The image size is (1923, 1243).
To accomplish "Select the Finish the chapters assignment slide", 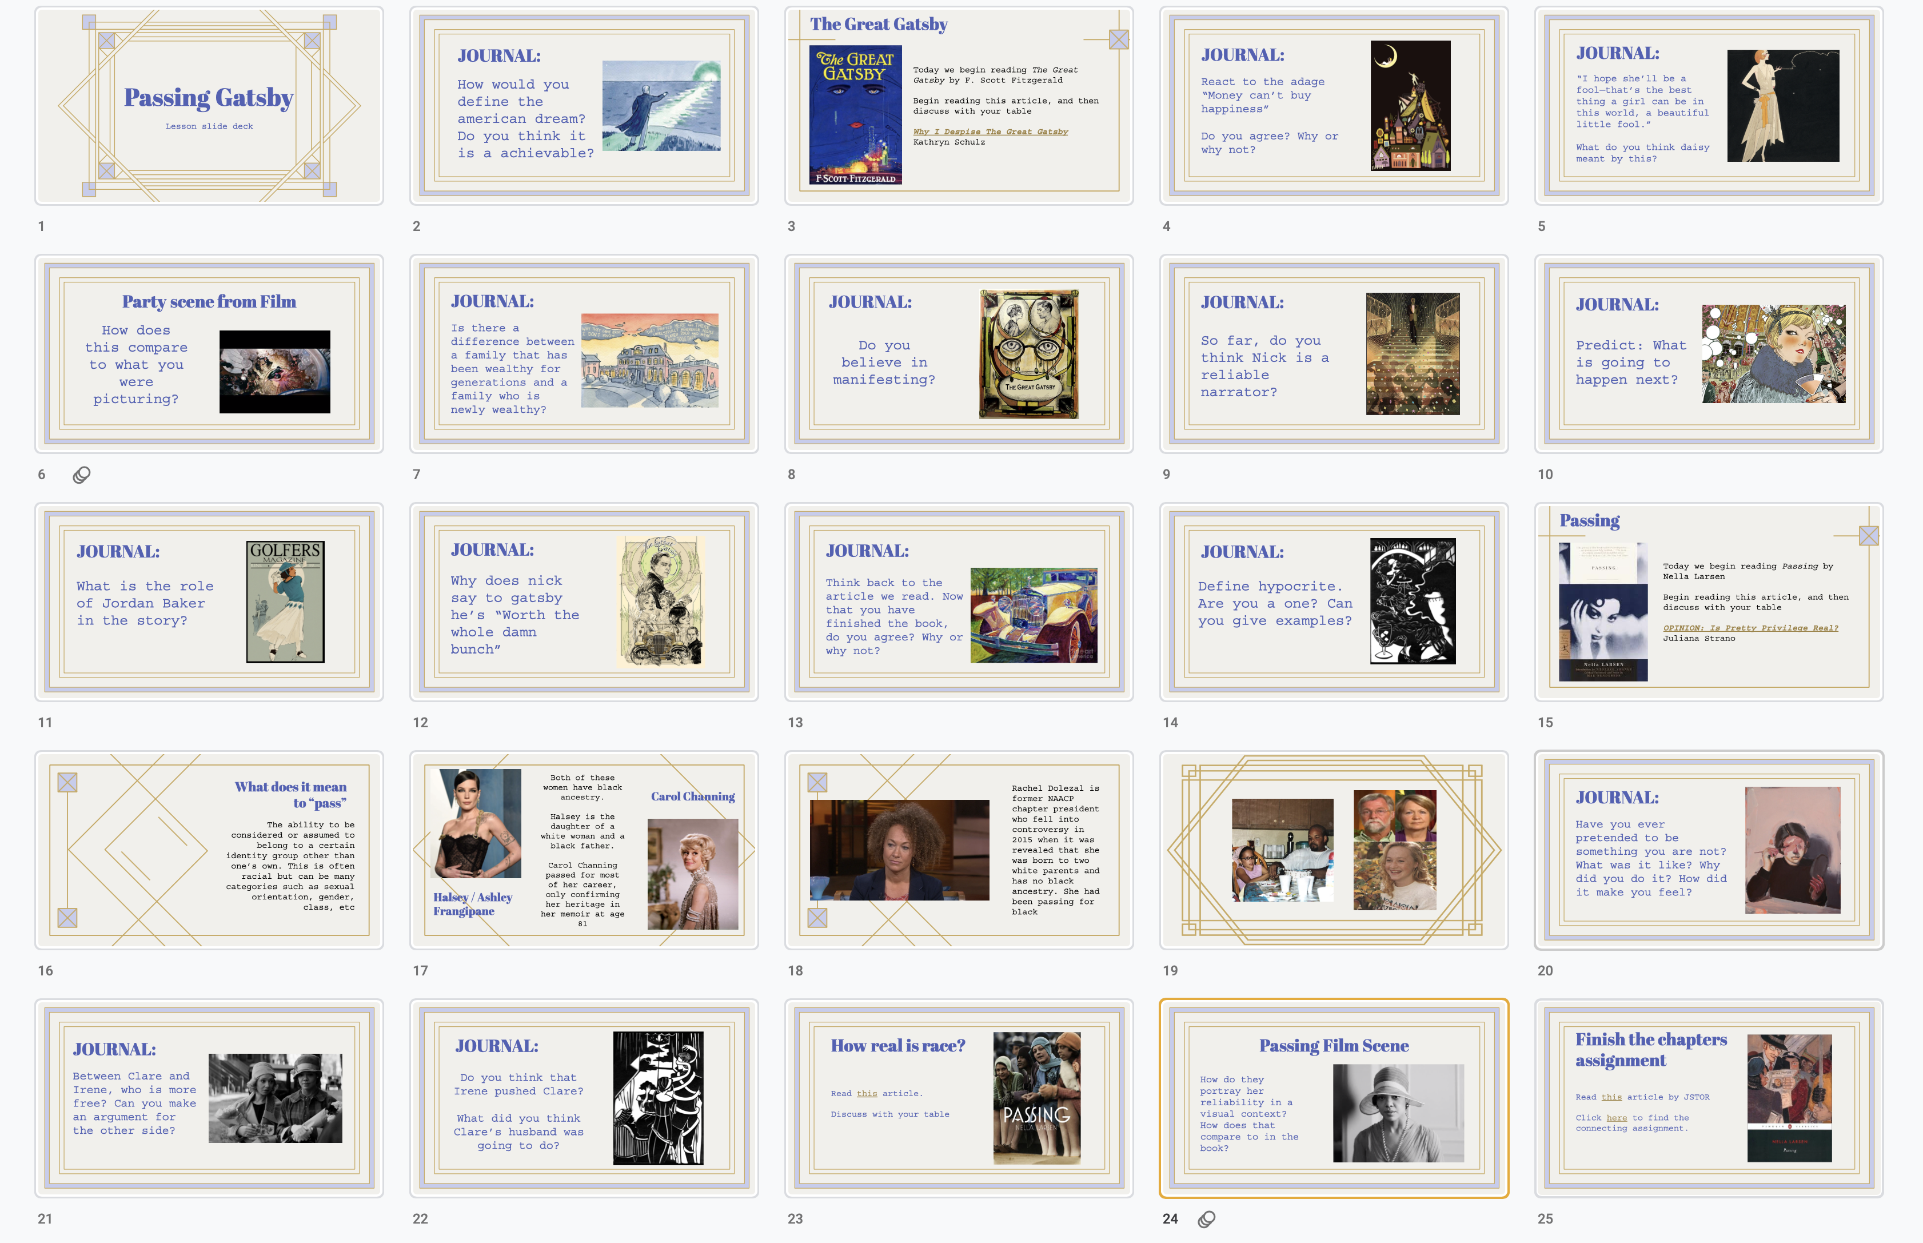I will tap(1708, 1098).
